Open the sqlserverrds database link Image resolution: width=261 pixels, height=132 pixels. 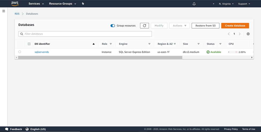click(x=42, y=52)
